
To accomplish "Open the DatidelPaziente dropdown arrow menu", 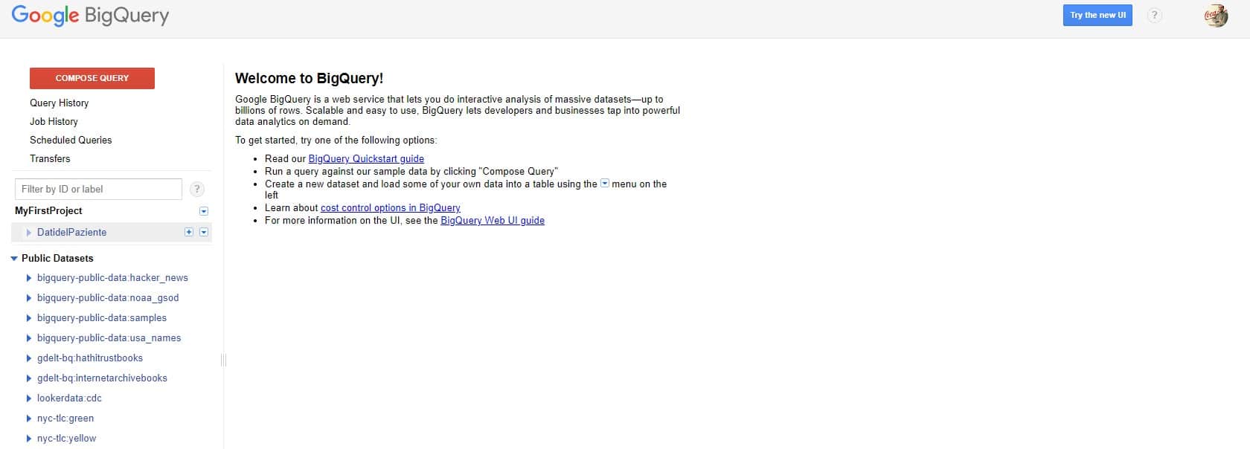I will tap(204, 232).
